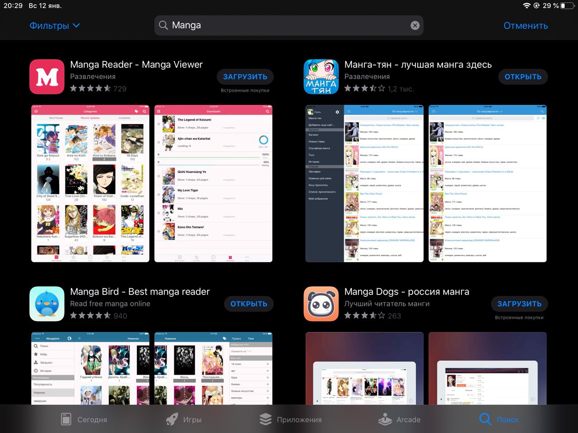
Task: Clear the search text with the X button
Action: [415, 26]
